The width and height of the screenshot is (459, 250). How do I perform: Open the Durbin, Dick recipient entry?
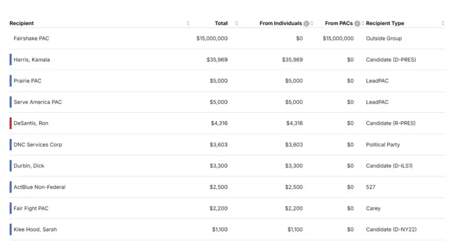pos(29,166)
